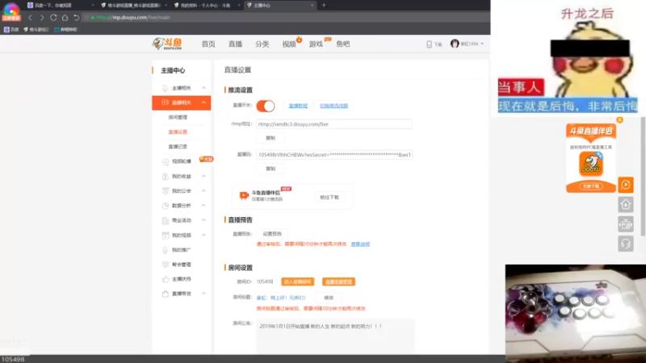
Task: Click the shopping bag icon beside 直播带货
Action: [166, 294]
